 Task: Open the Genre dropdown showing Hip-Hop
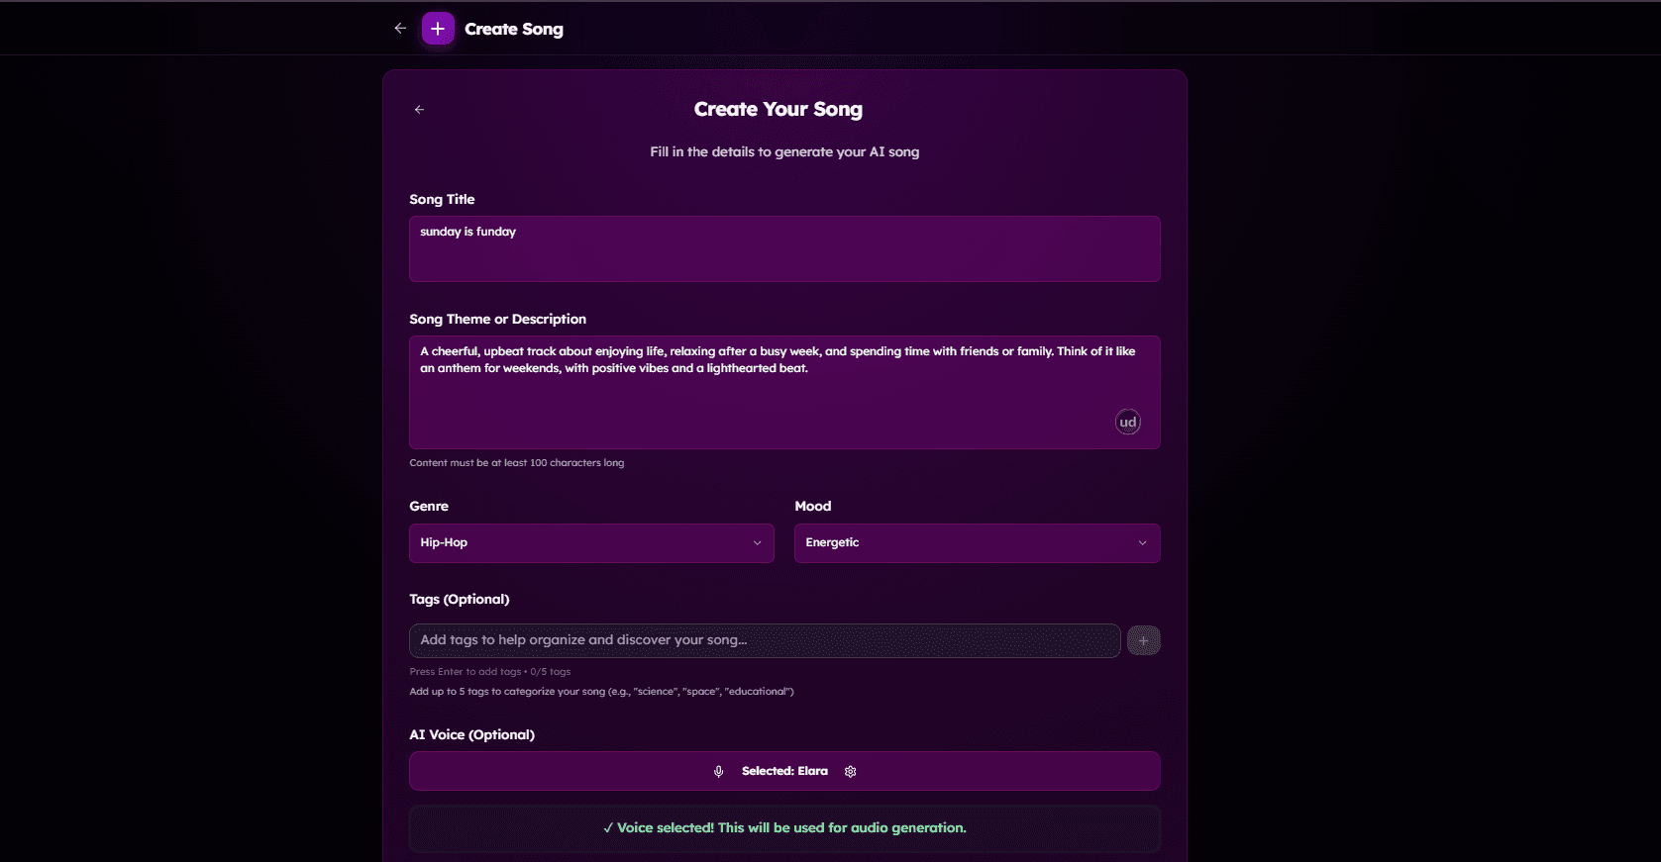click(x=590, y=543)
